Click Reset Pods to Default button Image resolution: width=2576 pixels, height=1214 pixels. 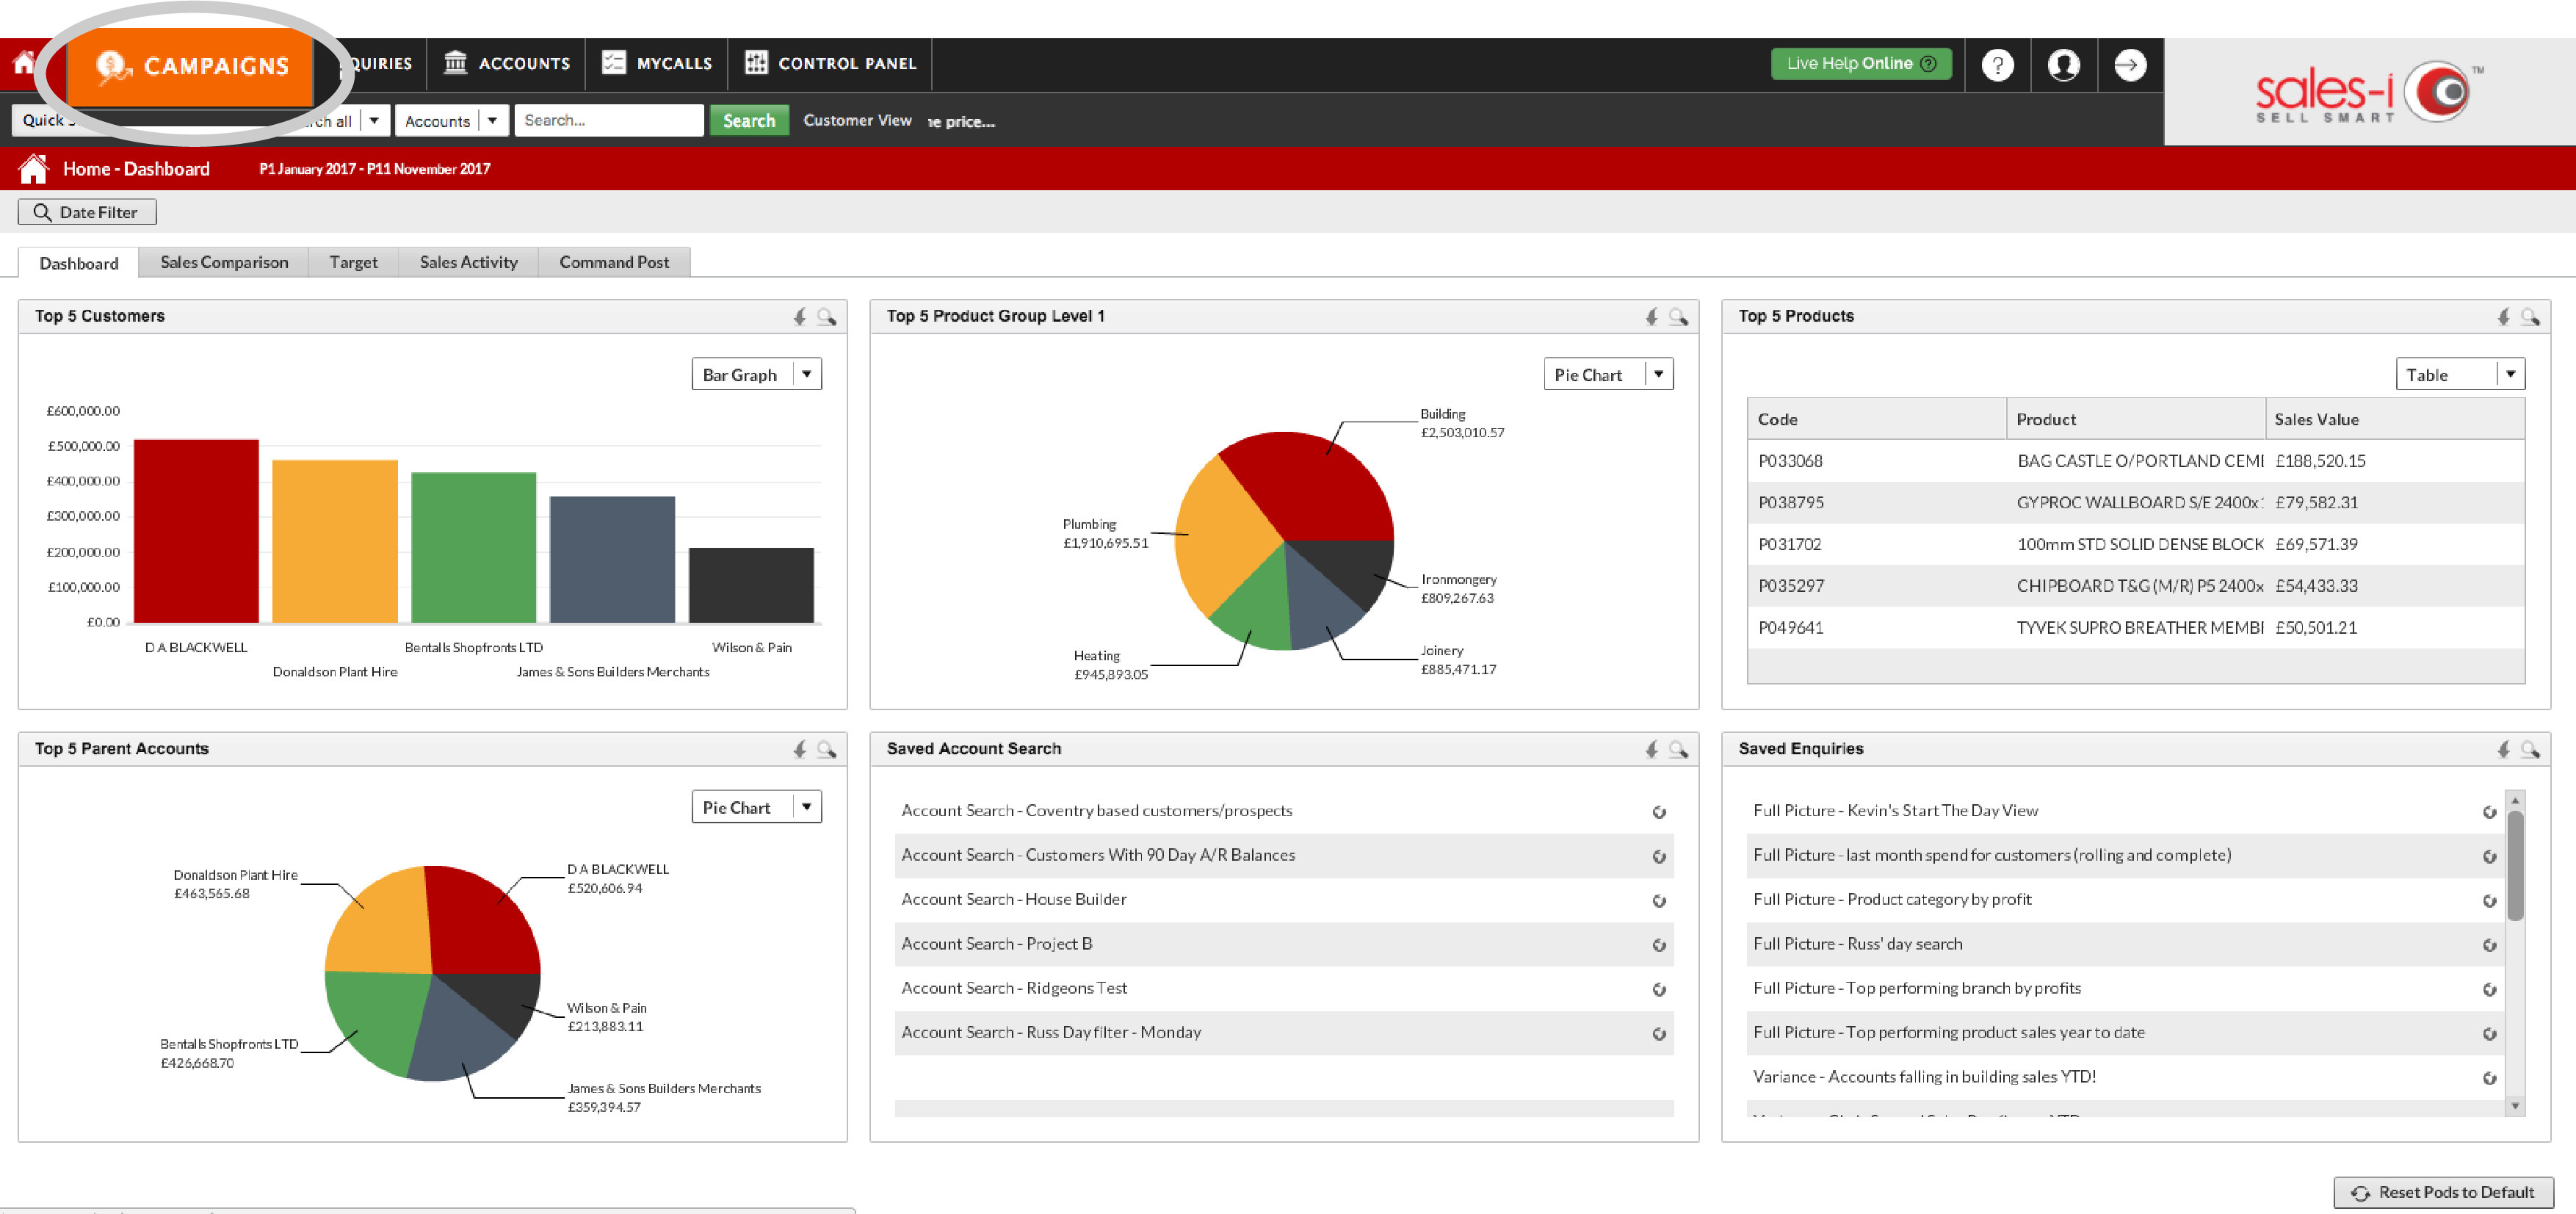pyautogui.click(x=2444, y=1192)
